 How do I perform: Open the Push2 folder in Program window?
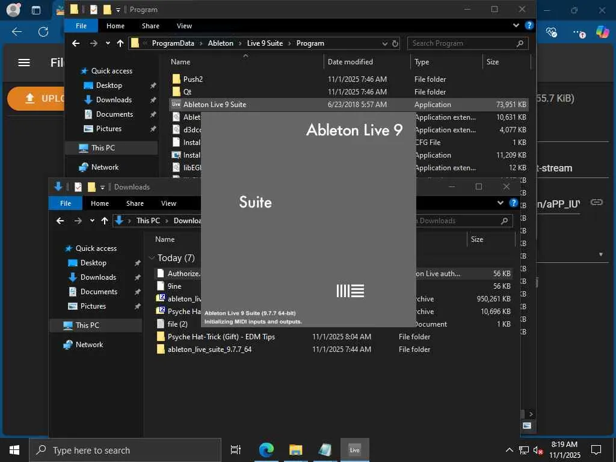pyautogui.click(x=193, y=79)
